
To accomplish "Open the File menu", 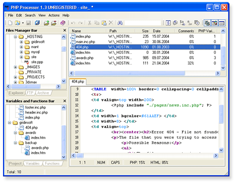I will tap(11, 15).
